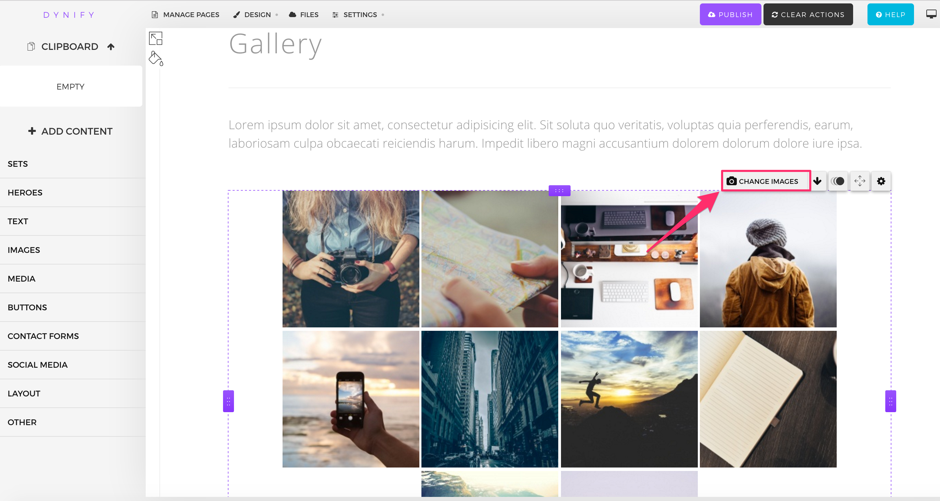Click the Change Images button

tap(765, 181)
